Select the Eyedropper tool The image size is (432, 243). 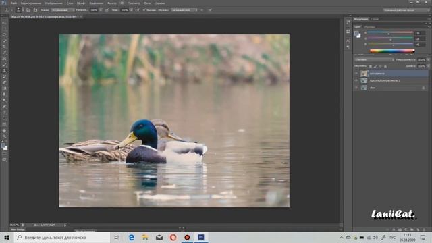(4, 53)
